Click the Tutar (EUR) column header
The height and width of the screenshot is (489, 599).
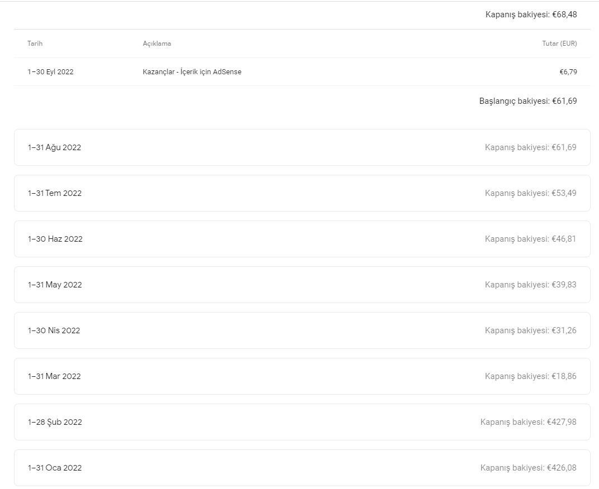559,44
